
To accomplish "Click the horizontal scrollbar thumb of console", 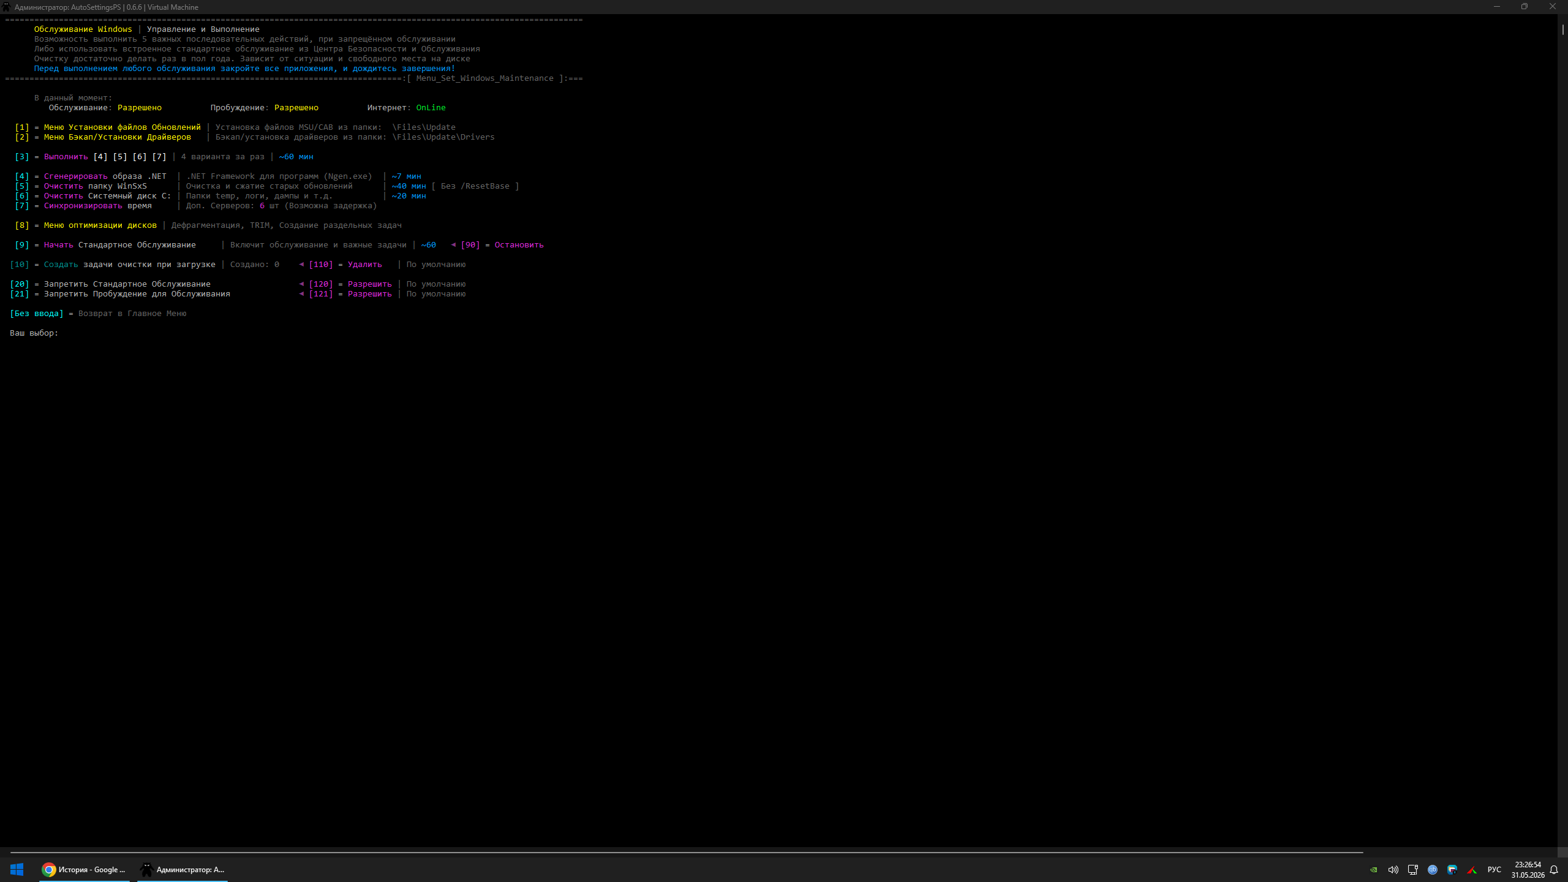I will tap(687, 852).
